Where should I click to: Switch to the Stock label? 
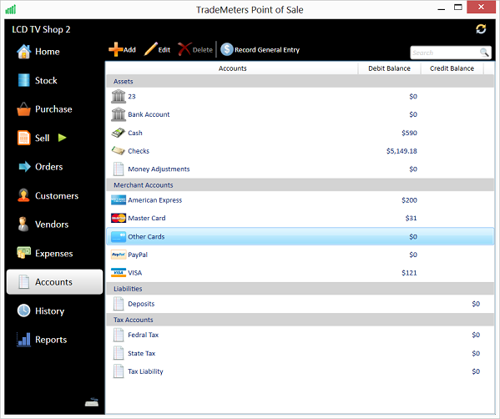(46, 80)
